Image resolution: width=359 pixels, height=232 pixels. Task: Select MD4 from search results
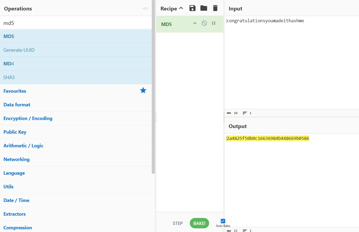[x=9, y=64]
